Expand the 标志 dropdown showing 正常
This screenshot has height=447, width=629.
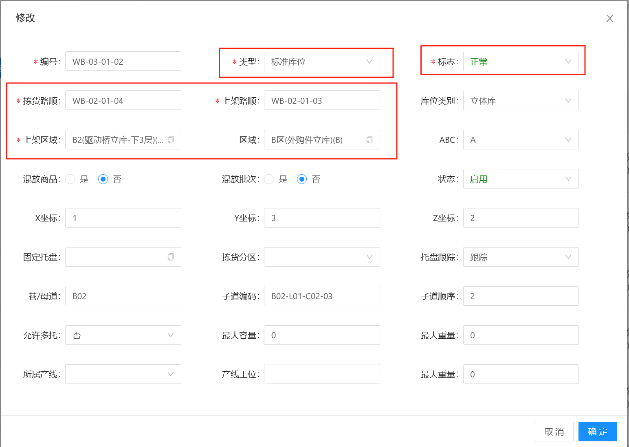tap(520, 61)
